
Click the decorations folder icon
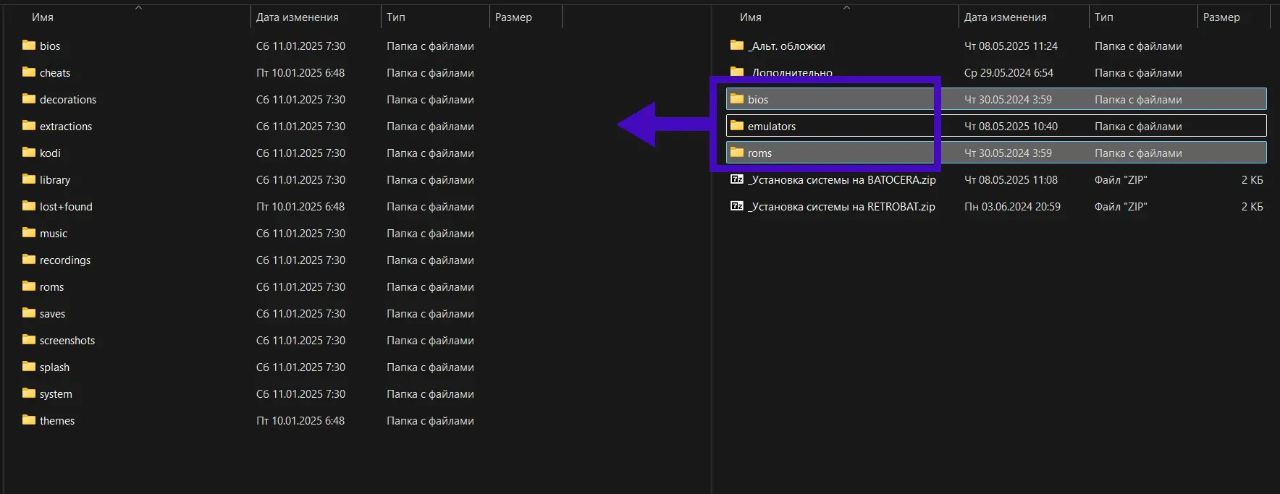(x=29, y=99)
